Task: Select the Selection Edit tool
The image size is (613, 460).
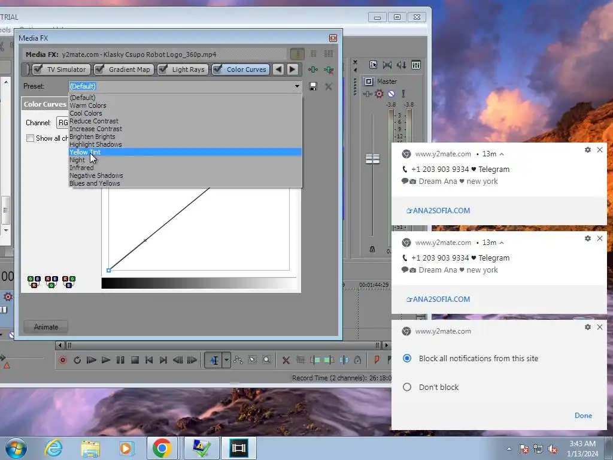Action: (252, 360)
